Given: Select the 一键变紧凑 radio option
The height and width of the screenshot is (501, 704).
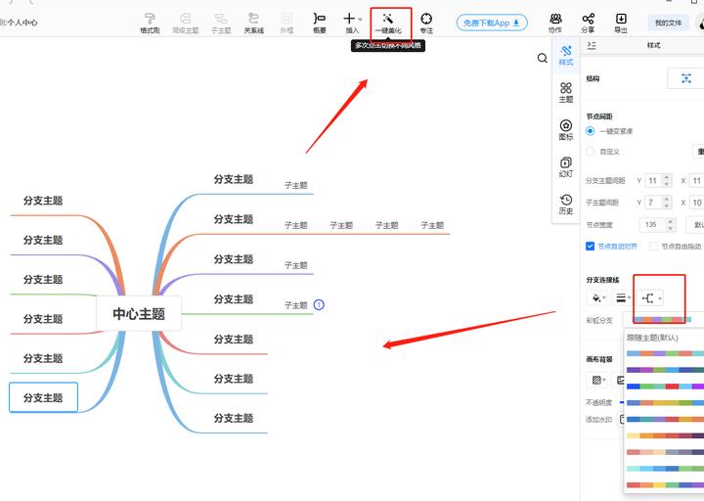Looking at the screenshot, I should point(591,131).
